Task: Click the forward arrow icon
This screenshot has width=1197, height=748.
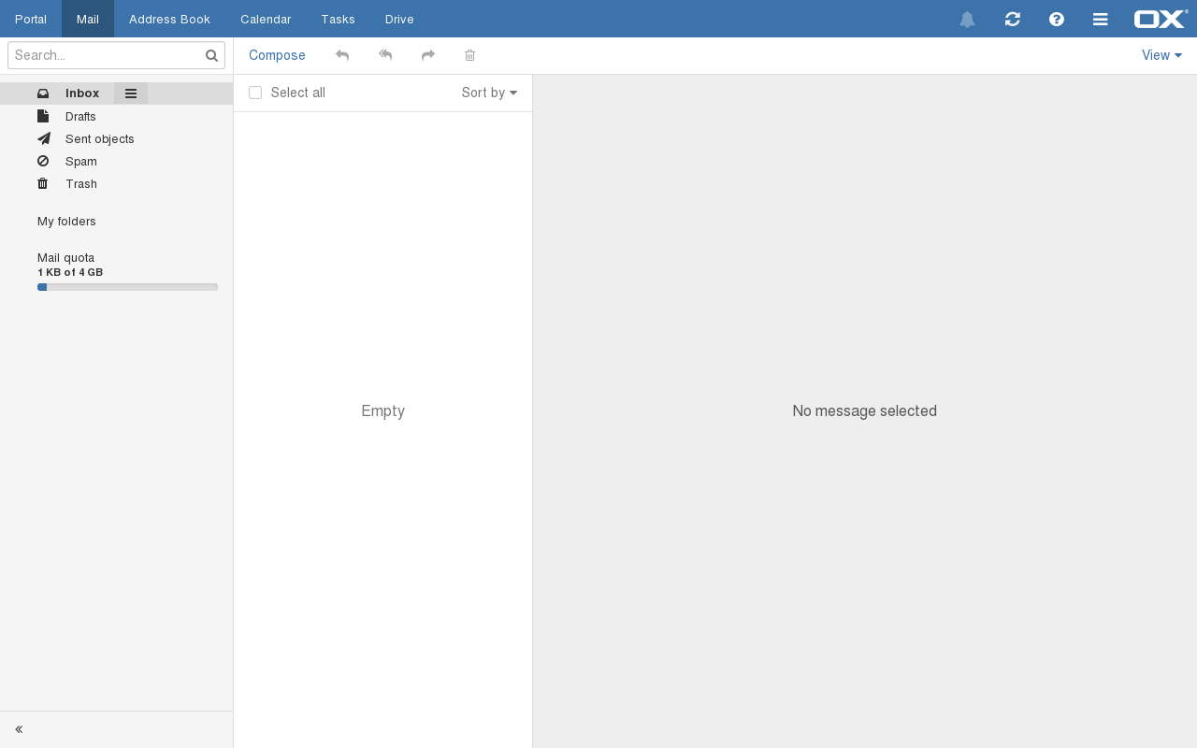Action: click(428, 55)
